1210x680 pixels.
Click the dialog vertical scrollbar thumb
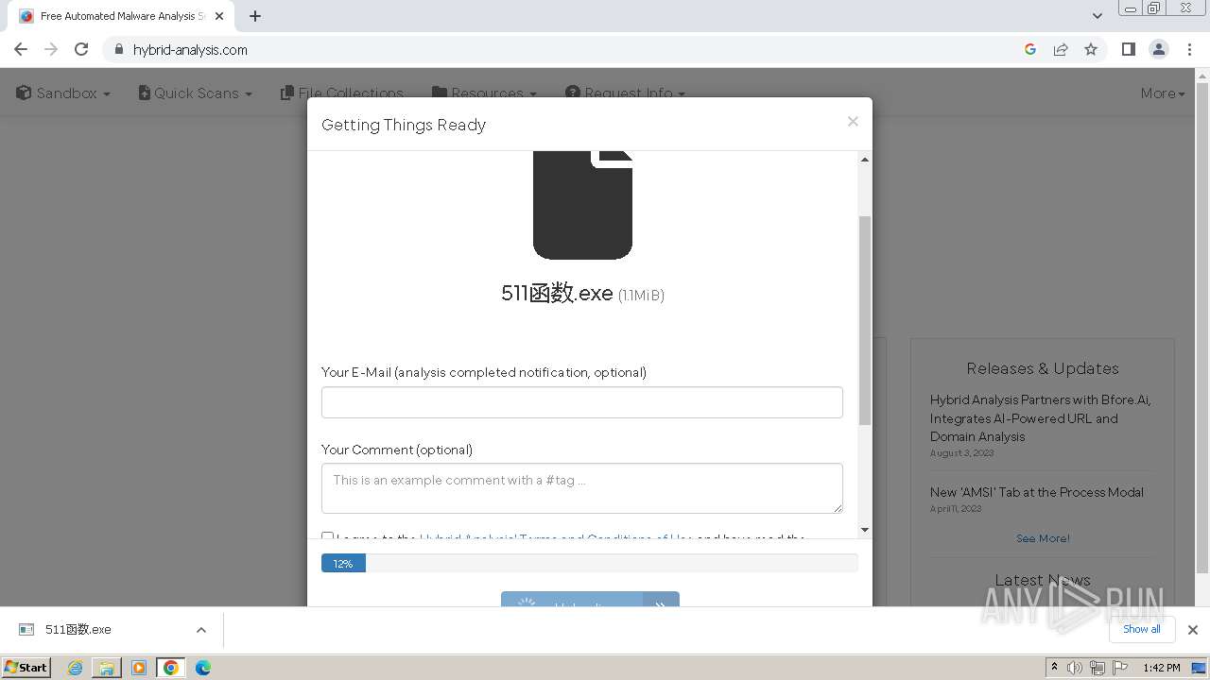point(865,320)
